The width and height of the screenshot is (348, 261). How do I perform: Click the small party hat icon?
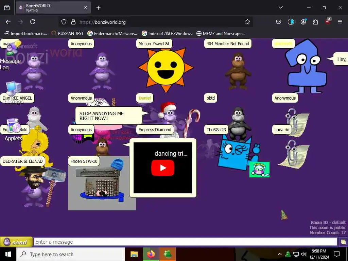tap(284, 215)
